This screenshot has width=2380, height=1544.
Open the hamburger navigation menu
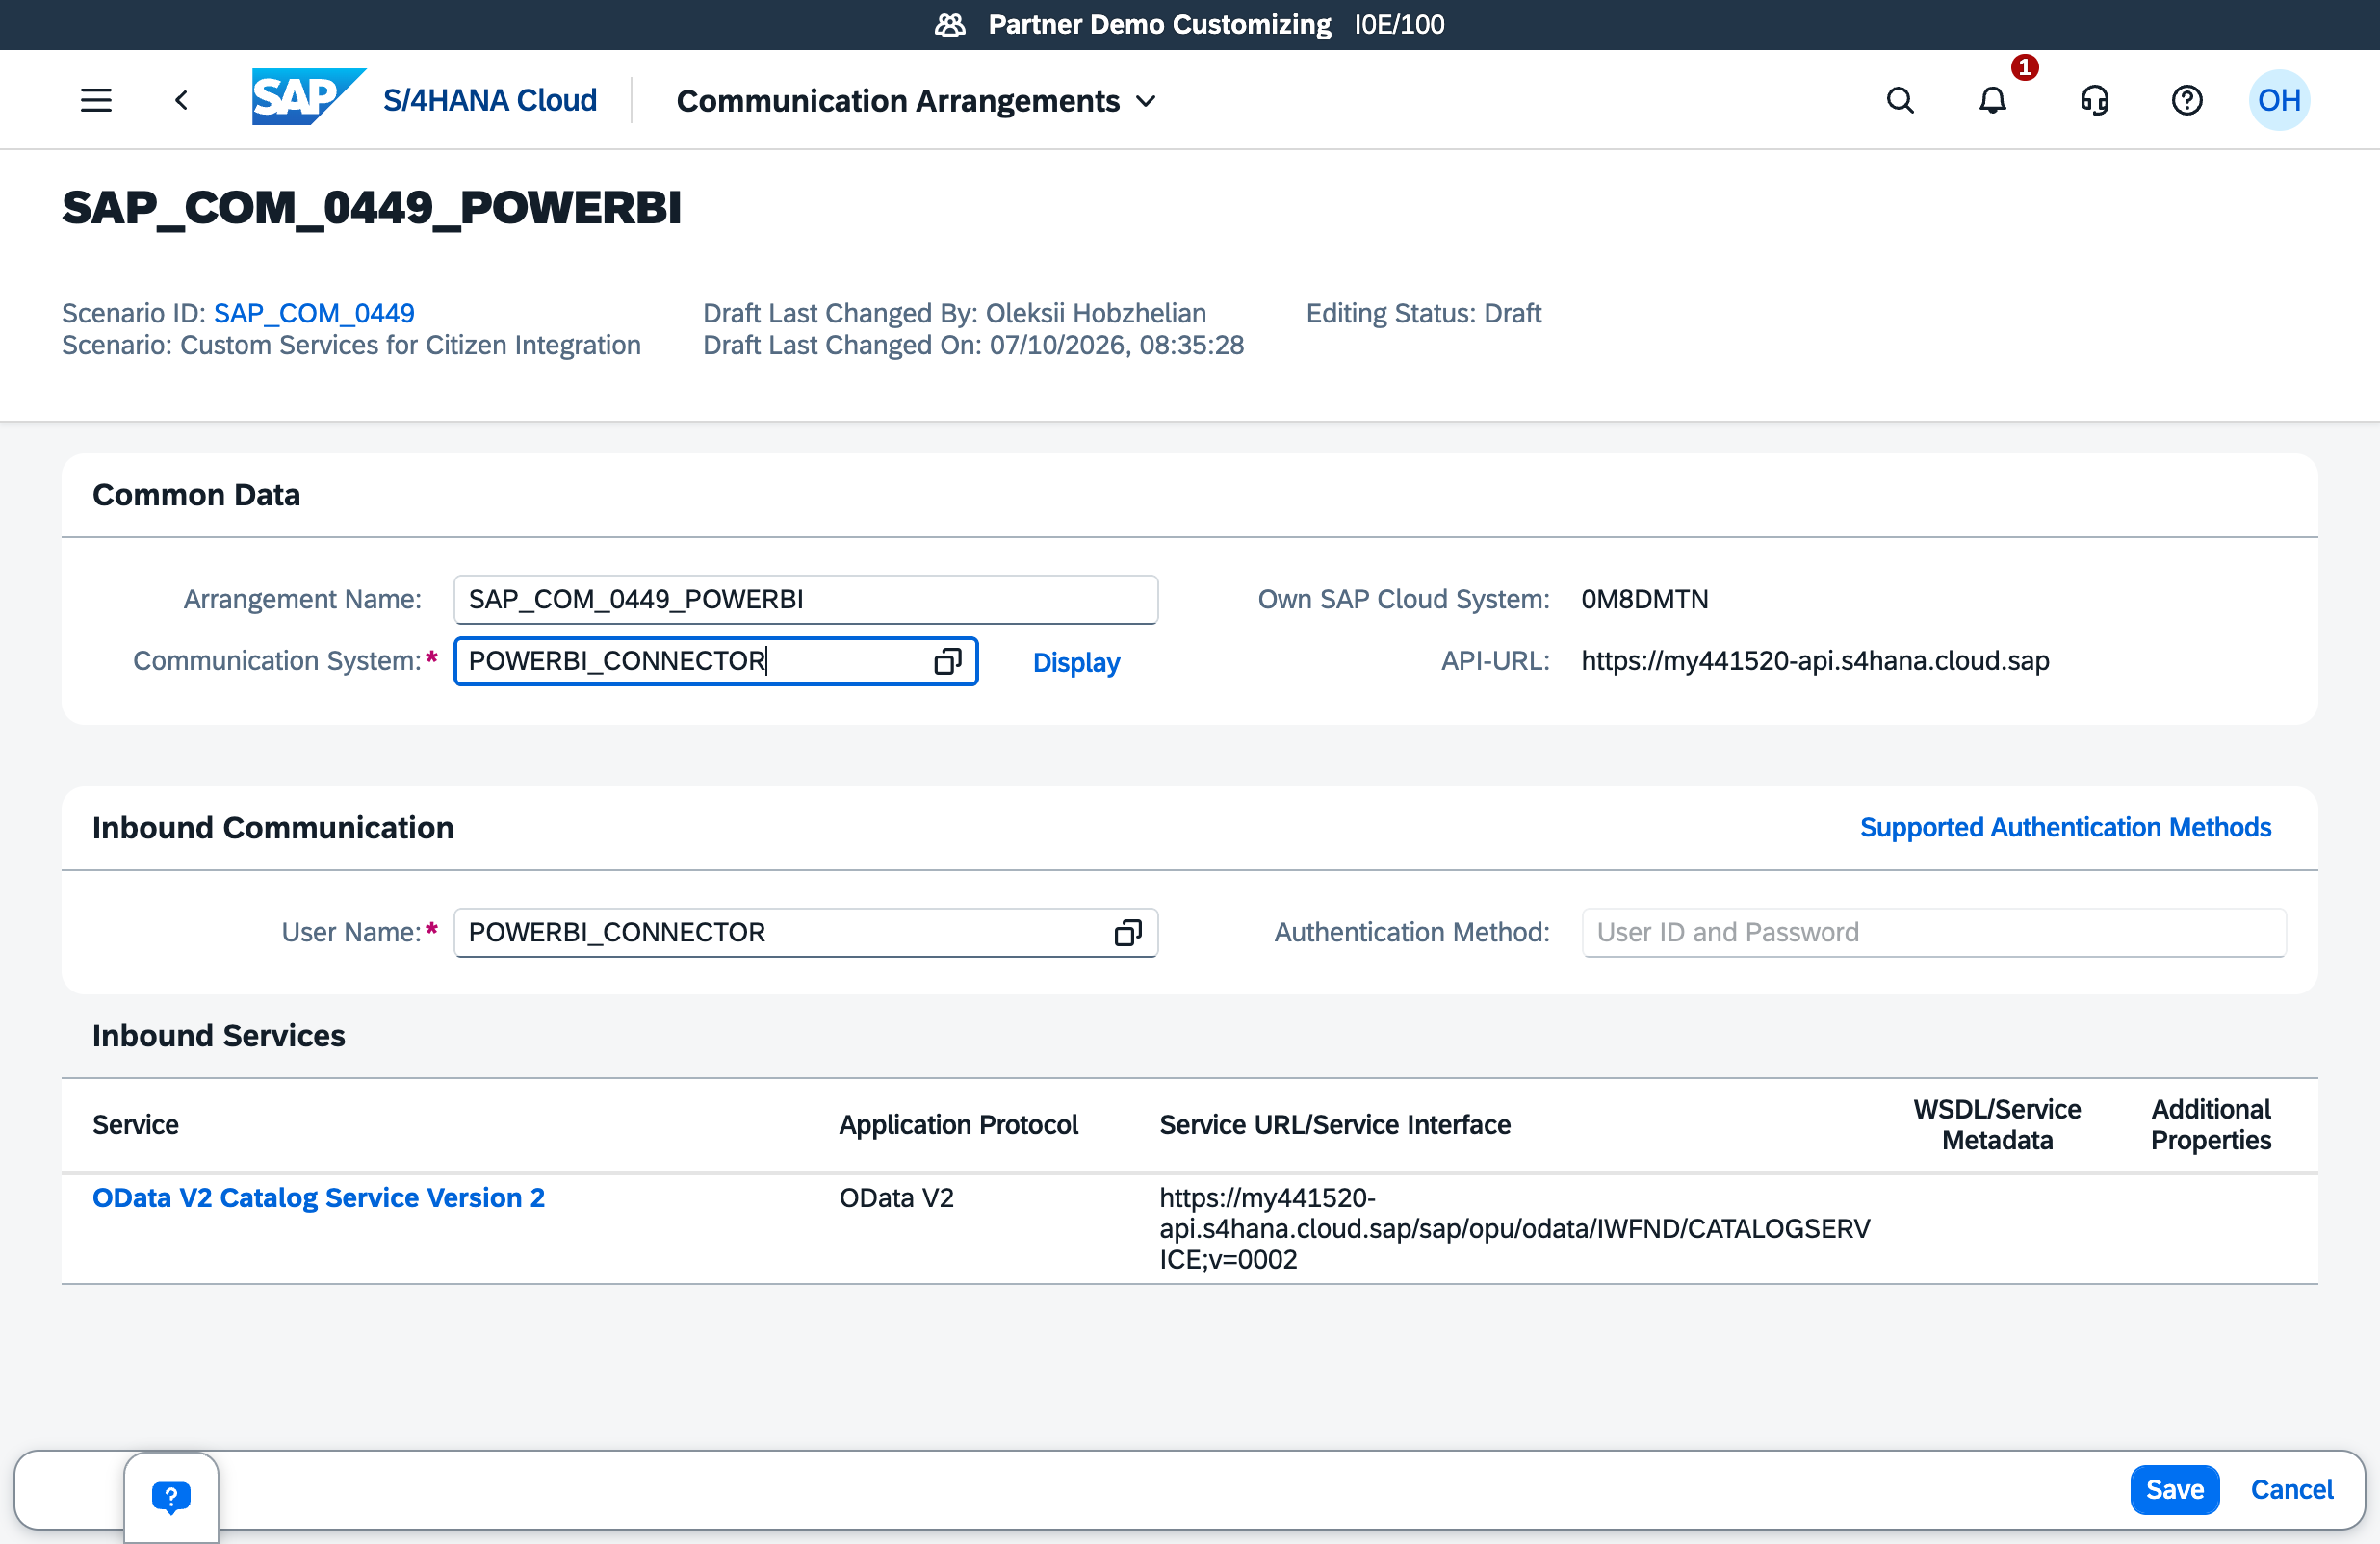pos(96,100)
